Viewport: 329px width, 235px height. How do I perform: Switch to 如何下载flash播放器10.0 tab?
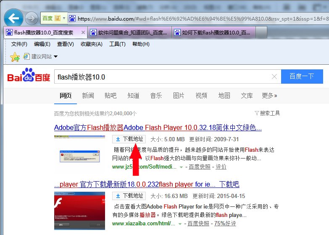(213, 32)
